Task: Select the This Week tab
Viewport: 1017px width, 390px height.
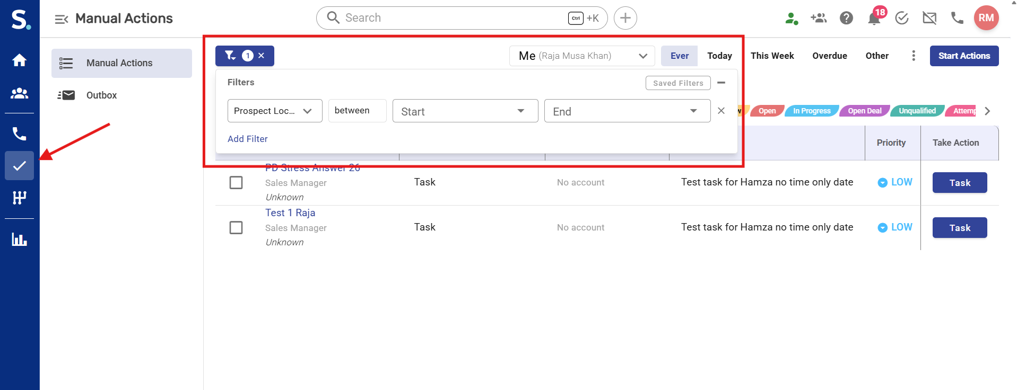Action: [x=772, y=56]
